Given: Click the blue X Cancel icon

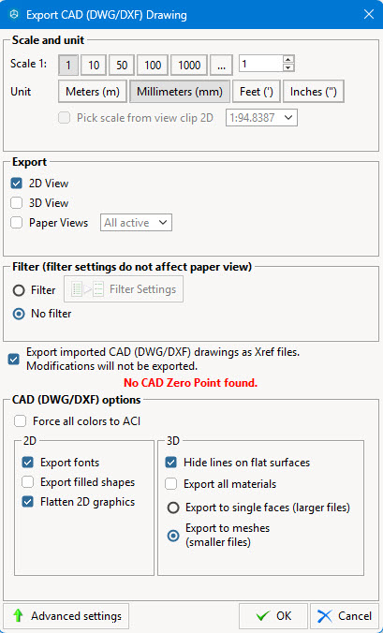Looking at the screenshot, I should (325, 615).
